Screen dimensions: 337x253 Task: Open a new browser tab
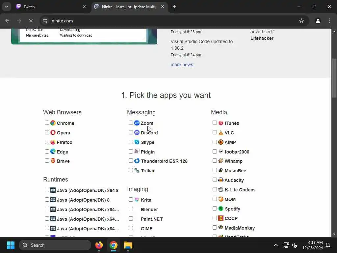pos(174,7)
